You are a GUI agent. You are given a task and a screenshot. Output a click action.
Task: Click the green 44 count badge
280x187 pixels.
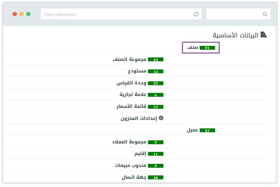[x=156, y=60]
